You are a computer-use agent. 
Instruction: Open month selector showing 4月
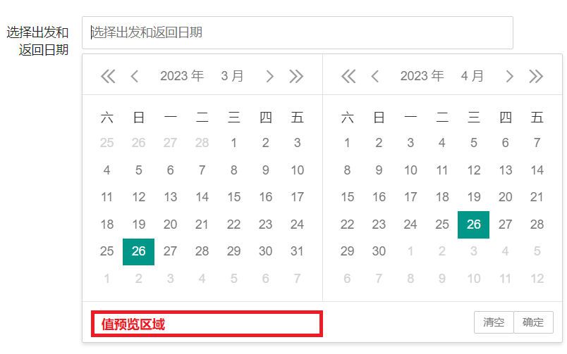[472, 76]
